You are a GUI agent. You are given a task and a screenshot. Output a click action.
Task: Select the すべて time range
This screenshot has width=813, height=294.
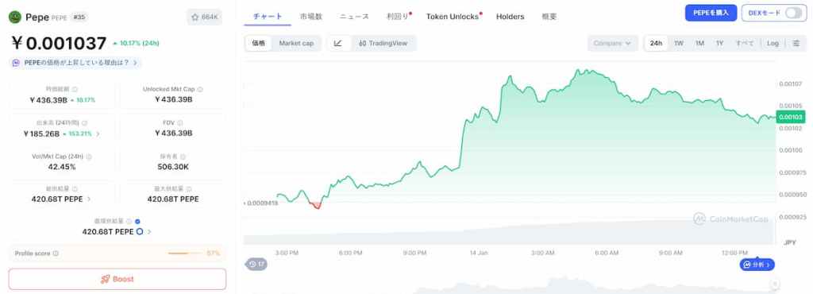point(745,44)
